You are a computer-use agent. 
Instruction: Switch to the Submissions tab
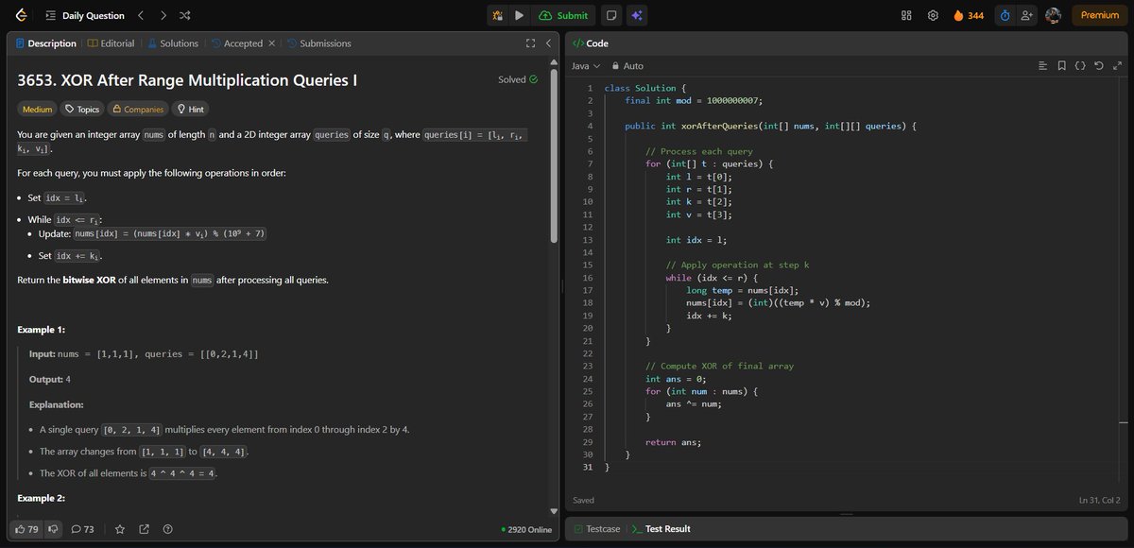pos(318,43)
